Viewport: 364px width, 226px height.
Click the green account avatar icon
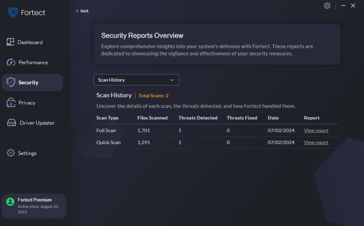click(10, 202)
